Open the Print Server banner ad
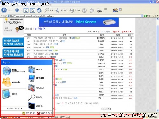159x119 pixels. tap(79, 22)
